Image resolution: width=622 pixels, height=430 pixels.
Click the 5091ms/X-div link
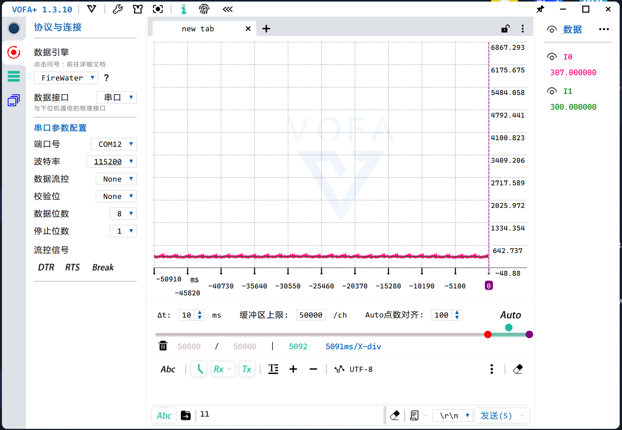353,346
